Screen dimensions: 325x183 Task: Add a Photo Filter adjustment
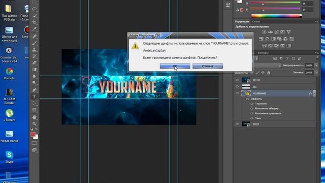(x=279, y=39)
